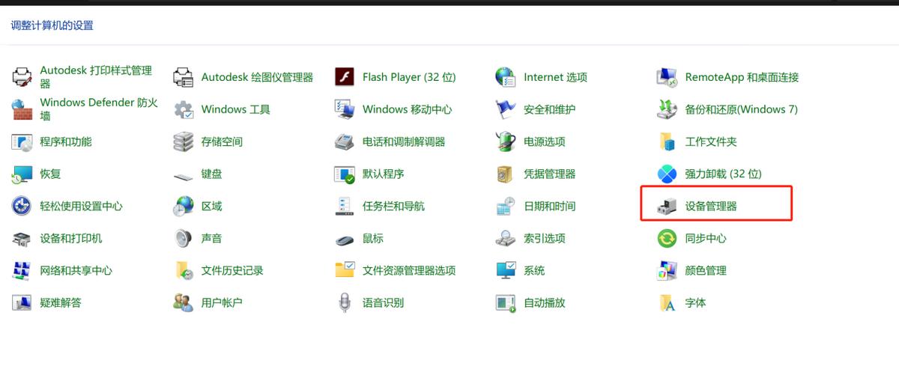The image size is (899, 372).
Task: Open the 用户帐户 link
Action: (x=222, y=302)
